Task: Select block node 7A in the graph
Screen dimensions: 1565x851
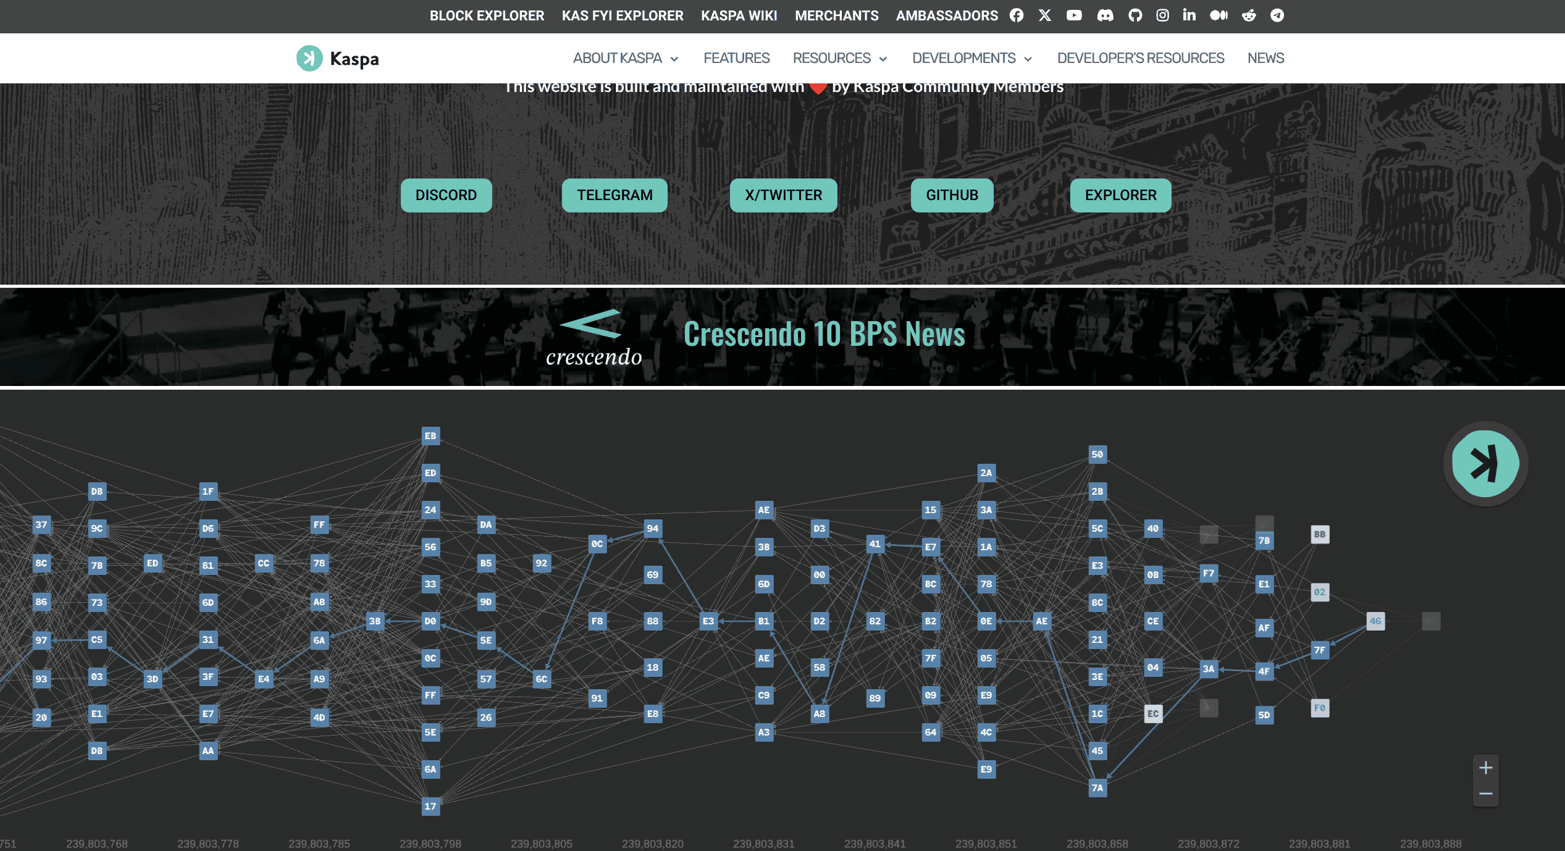Action: tap(1097, 787)
